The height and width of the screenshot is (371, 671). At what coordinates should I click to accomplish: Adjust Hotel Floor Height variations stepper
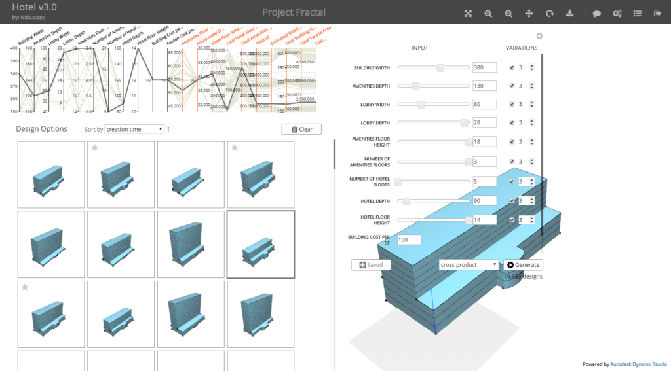(x=531, y=220)
